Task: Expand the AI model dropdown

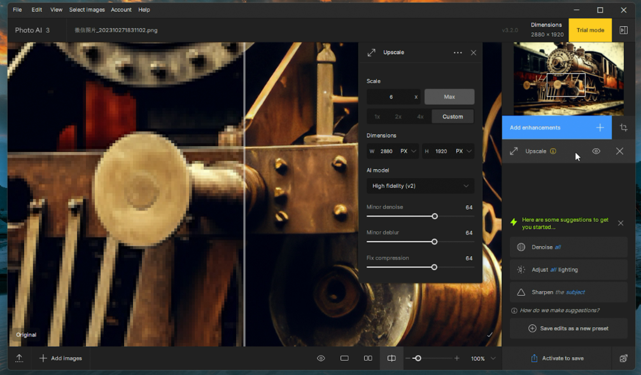Action: click(420, 186)
